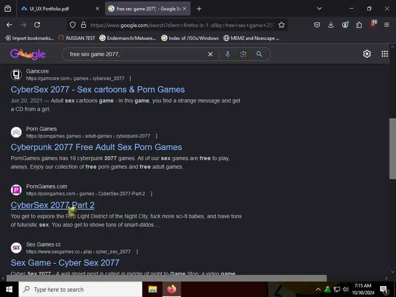Open more options for PornGames.com result

tap(152, 194)
